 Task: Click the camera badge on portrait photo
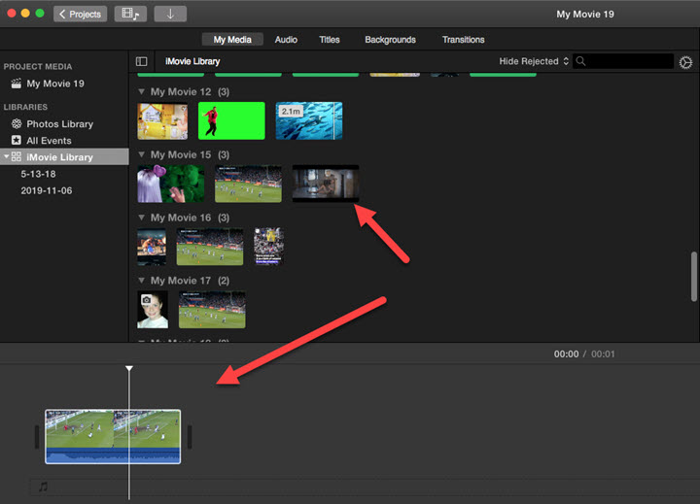pos(146,300)
